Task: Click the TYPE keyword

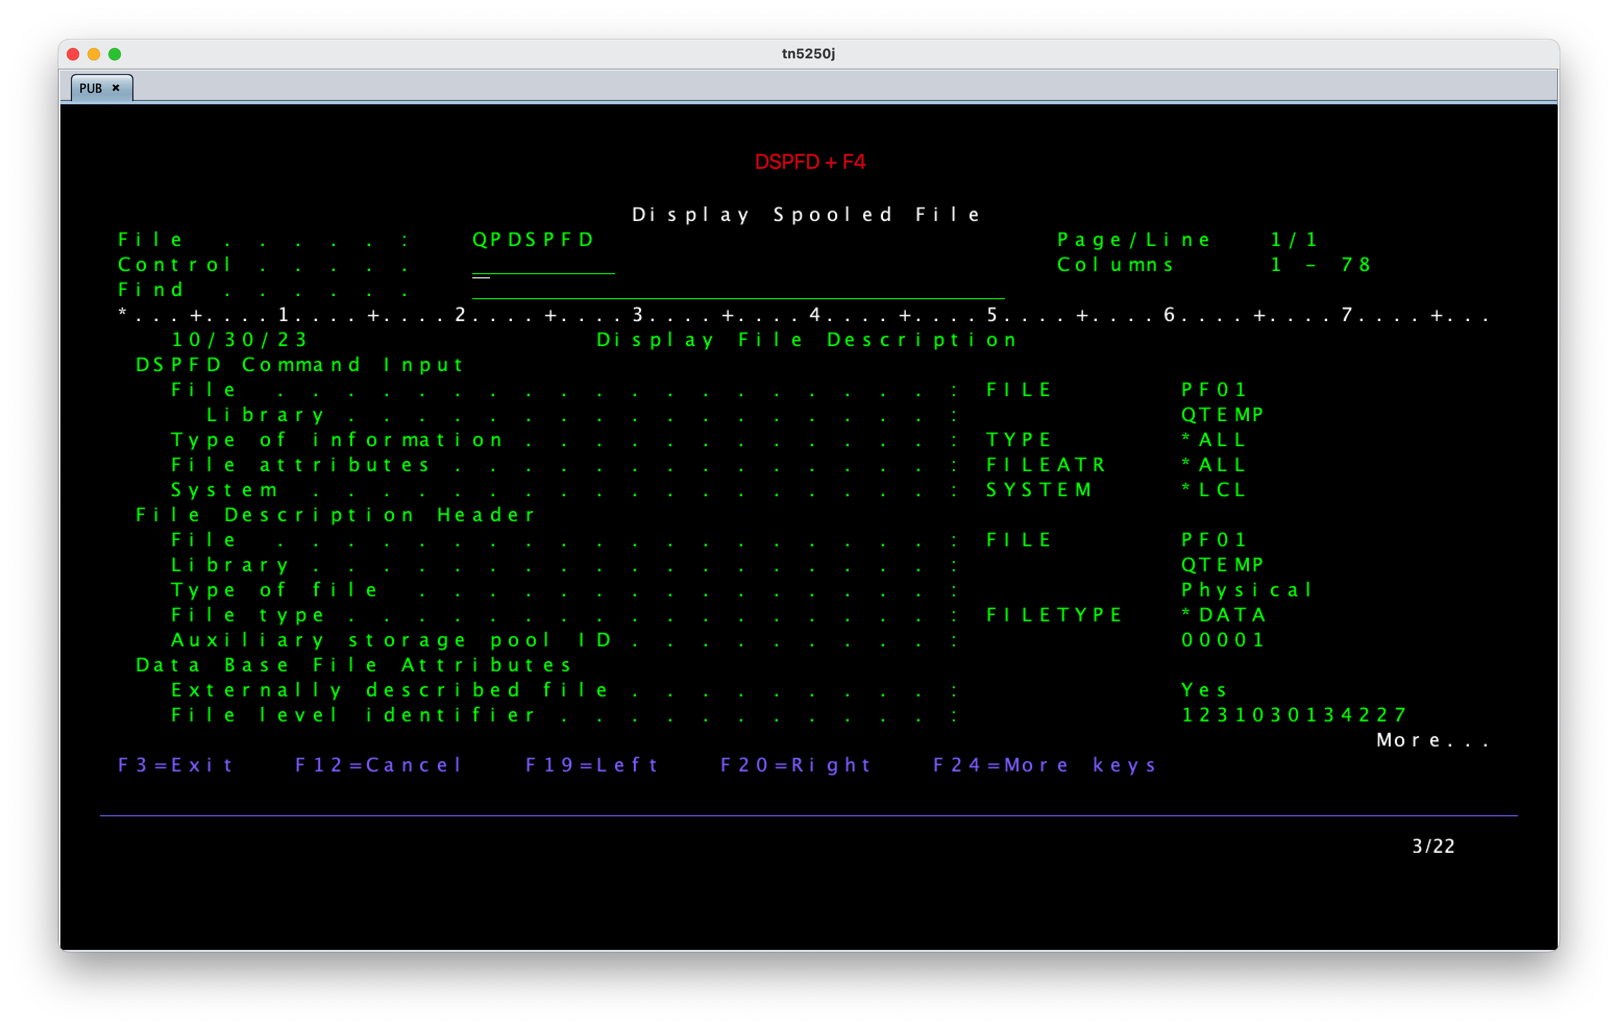Action: click(1018, 439)
